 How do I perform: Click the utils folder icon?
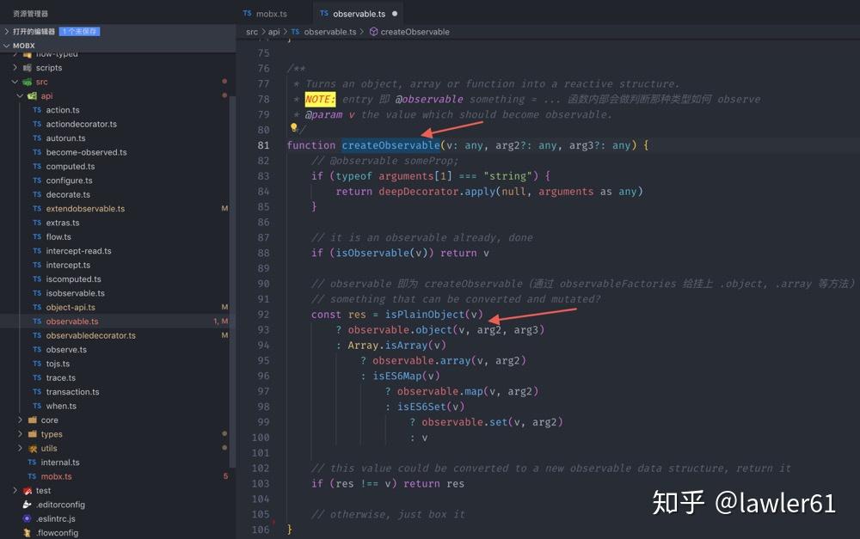(32, 449)
